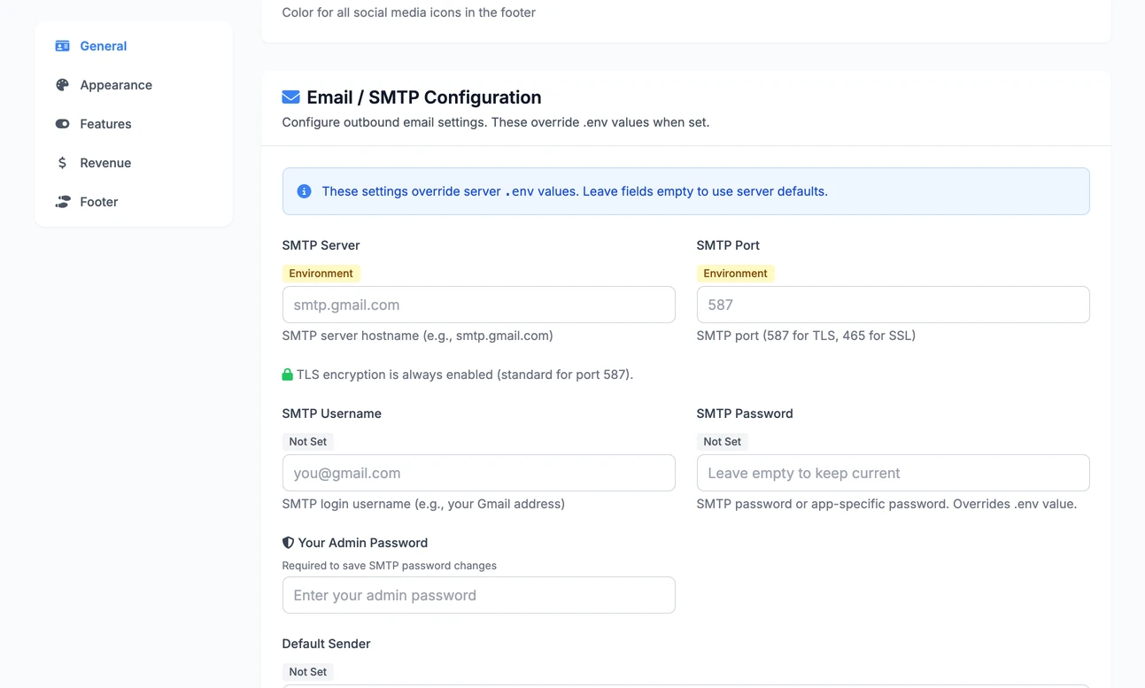The height and width of the screenshot is (688, 1145).
Task: Click the Environment badge under SMTP Server
Action: click(x=321, y=274)
